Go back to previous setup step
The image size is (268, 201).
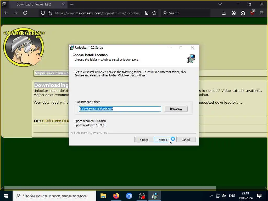144,140
